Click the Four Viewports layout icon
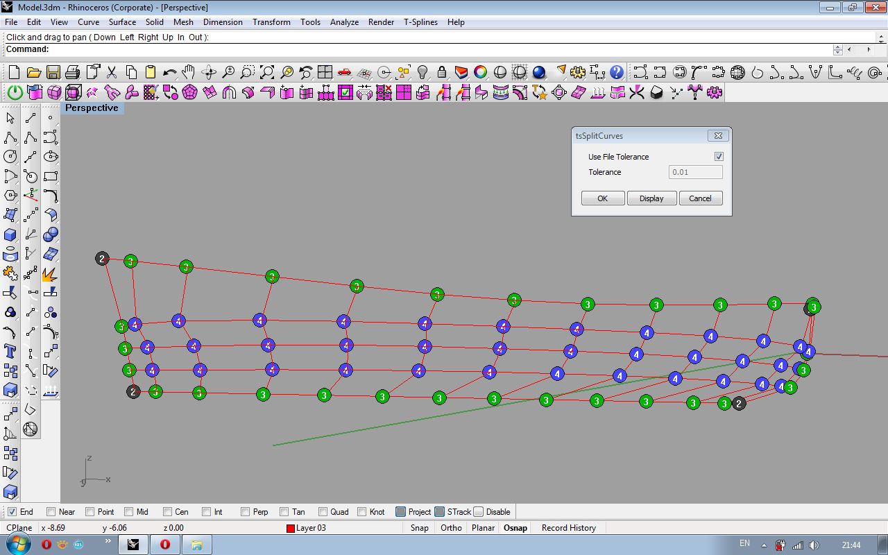888x555 pixels. (x=325, y=72)
